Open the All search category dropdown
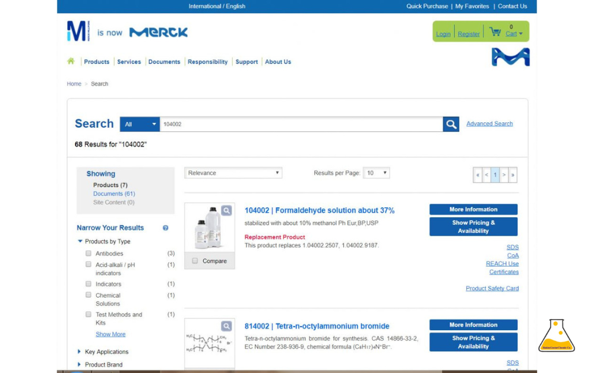Screen dimensions: 594x373 (140, 124)
